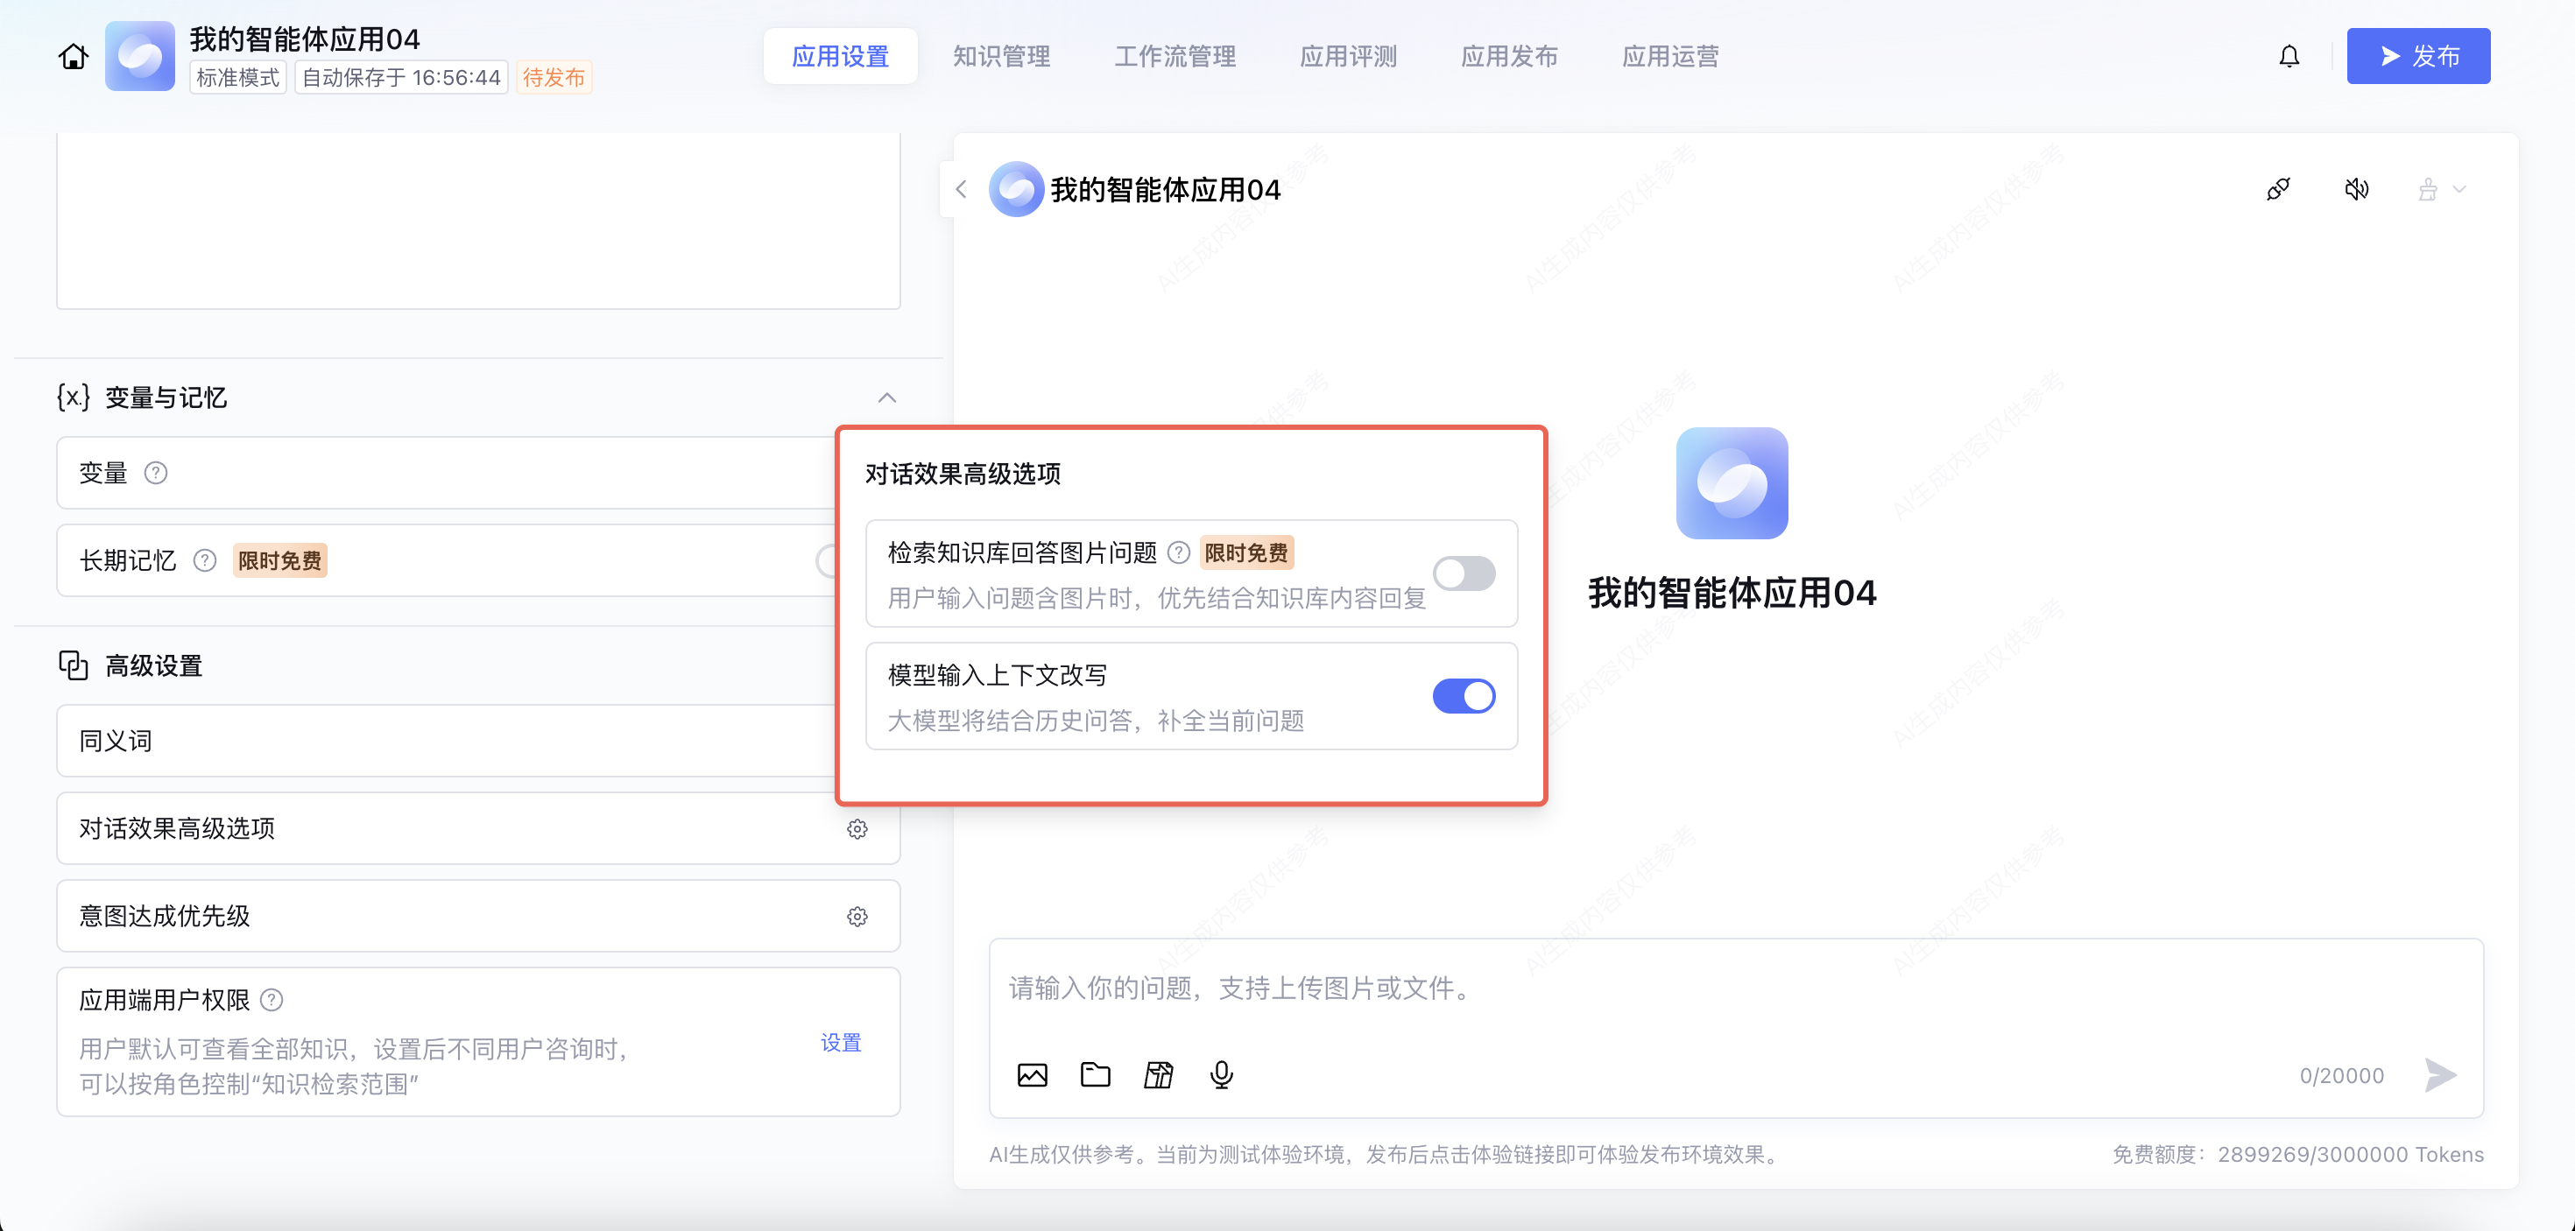
Task: Mute voice playback speaker icon
Action: pos(2356,189)
